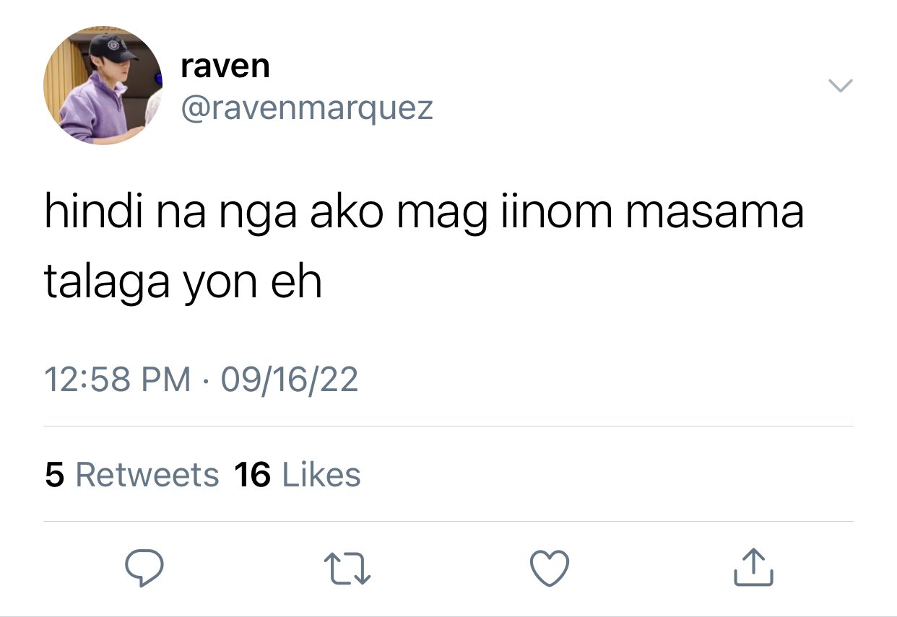The height and width of the screenshot is (617, 897).
Task: Open the share tweet icon
Action: coord(753,566)
